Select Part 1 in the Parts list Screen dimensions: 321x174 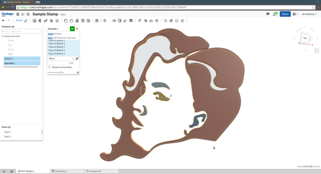[x=7, y=132]
